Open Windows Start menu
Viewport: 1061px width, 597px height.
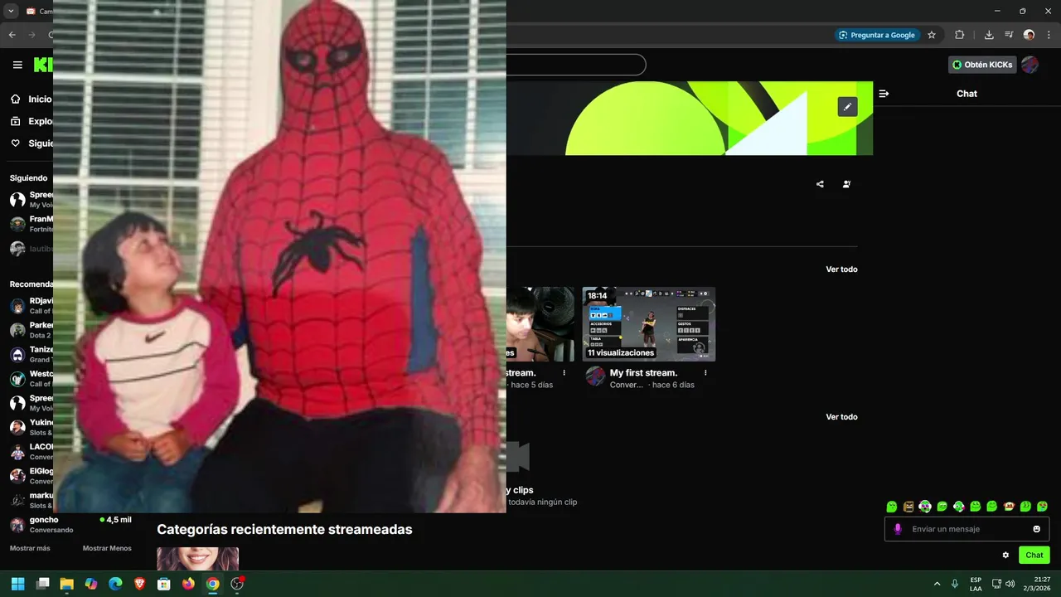pyautogui.click(x=18, y=584)
